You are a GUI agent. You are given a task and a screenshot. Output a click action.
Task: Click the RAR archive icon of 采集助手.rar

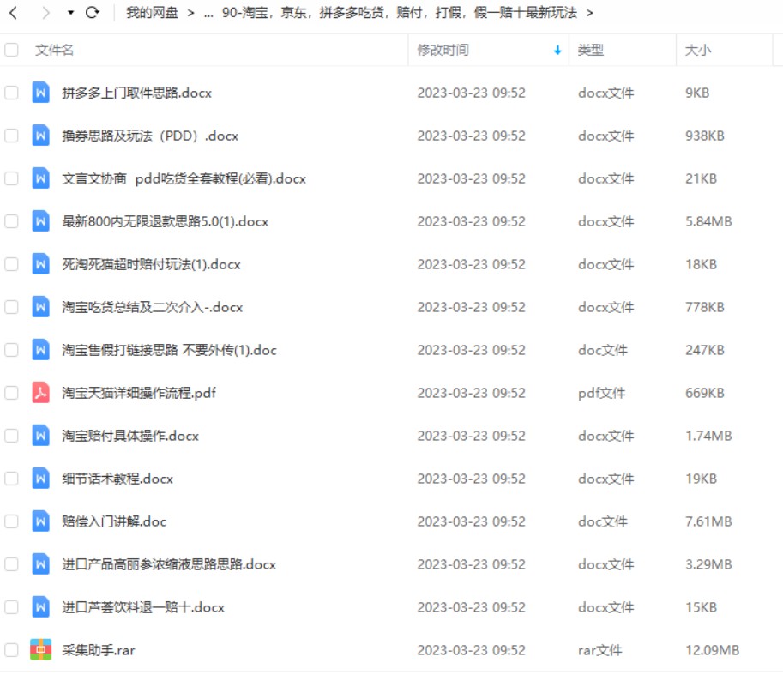pos(41,650)
